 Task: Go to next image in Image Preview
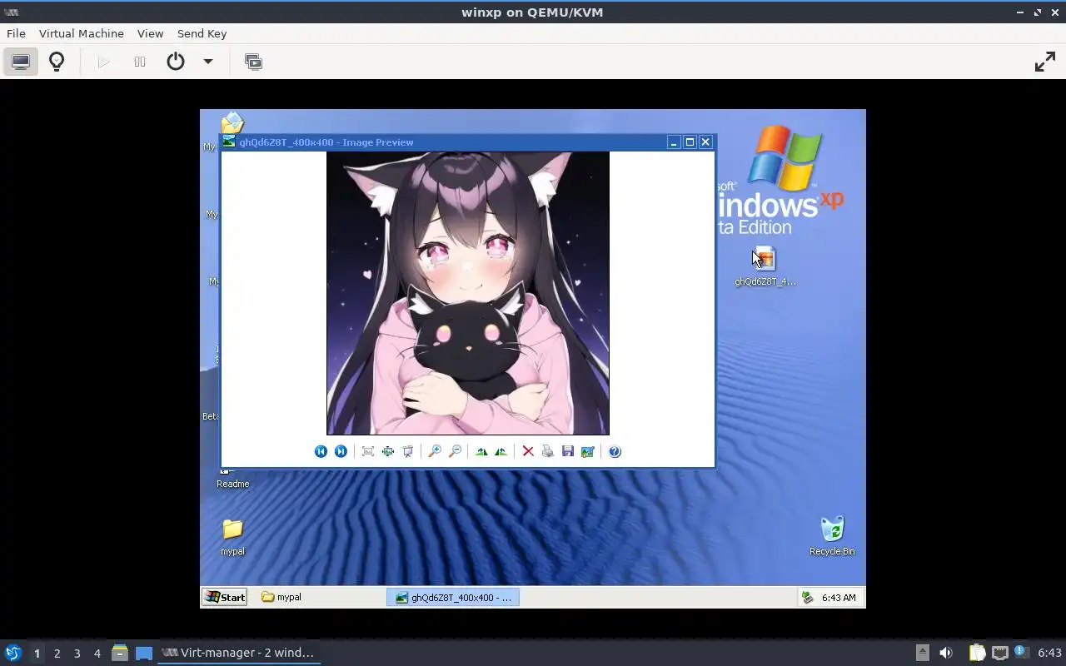point(341,451)
